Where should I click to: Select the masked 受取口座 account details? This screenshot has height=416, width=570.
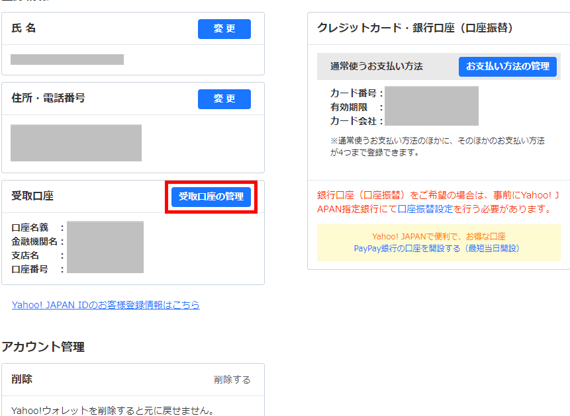(105, 247)
